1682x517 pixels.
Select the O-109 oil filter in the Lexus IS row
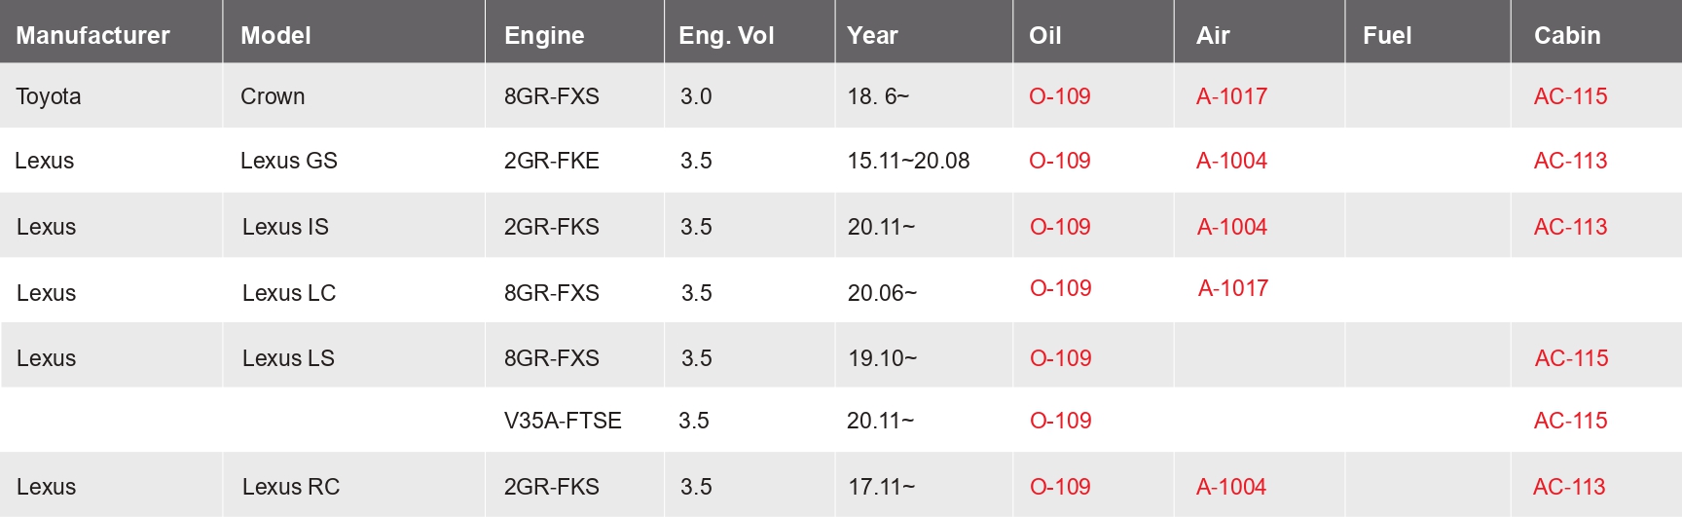(x=1060, y=227)
